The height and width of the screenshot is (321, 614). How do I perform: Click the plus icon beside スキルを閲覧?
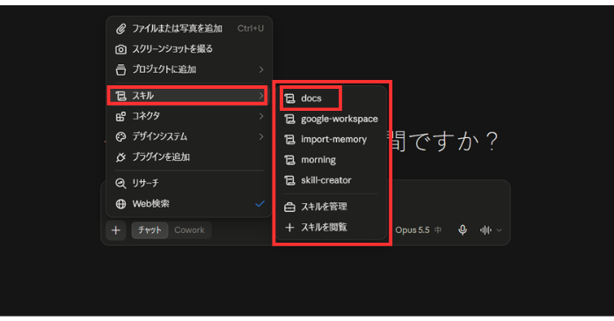(x=289, y=227)
